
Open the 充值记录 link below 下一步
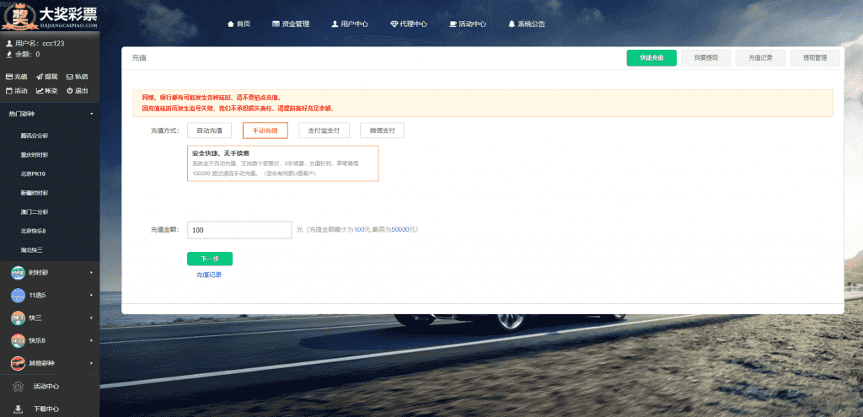209,275
